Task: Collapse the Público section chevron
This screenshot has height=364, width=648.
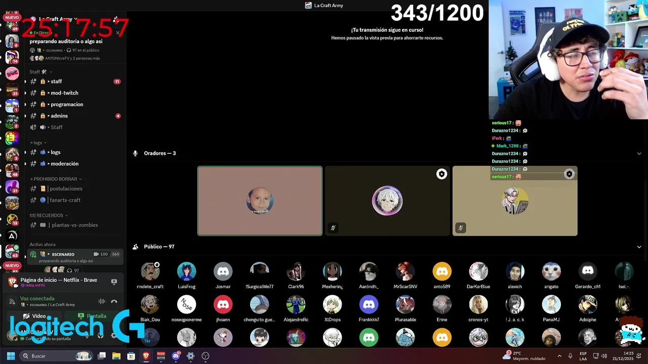Action: coord(639,247)
